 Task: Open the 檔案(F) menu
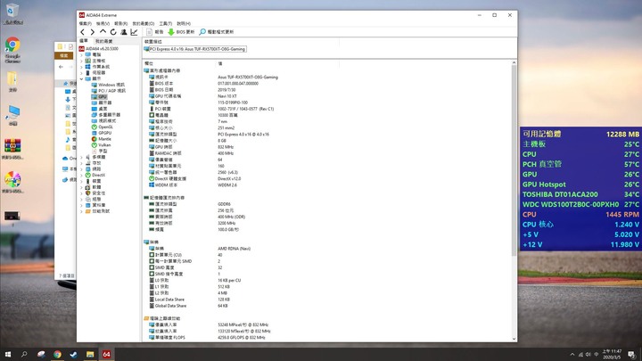coord(86,24)
